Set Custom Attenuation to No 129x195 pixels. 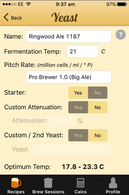coord(98,107)
